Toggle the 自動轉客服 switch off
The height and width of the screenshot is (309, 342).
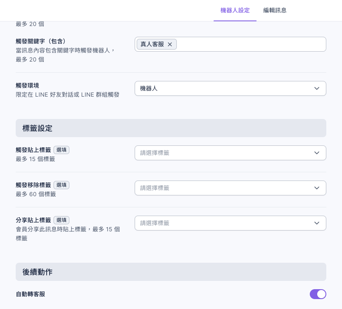(x=318, y=294)
